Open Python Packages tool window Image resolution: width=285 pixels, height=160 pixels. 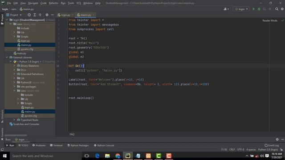pyautogui.click(x=78, y=145)
